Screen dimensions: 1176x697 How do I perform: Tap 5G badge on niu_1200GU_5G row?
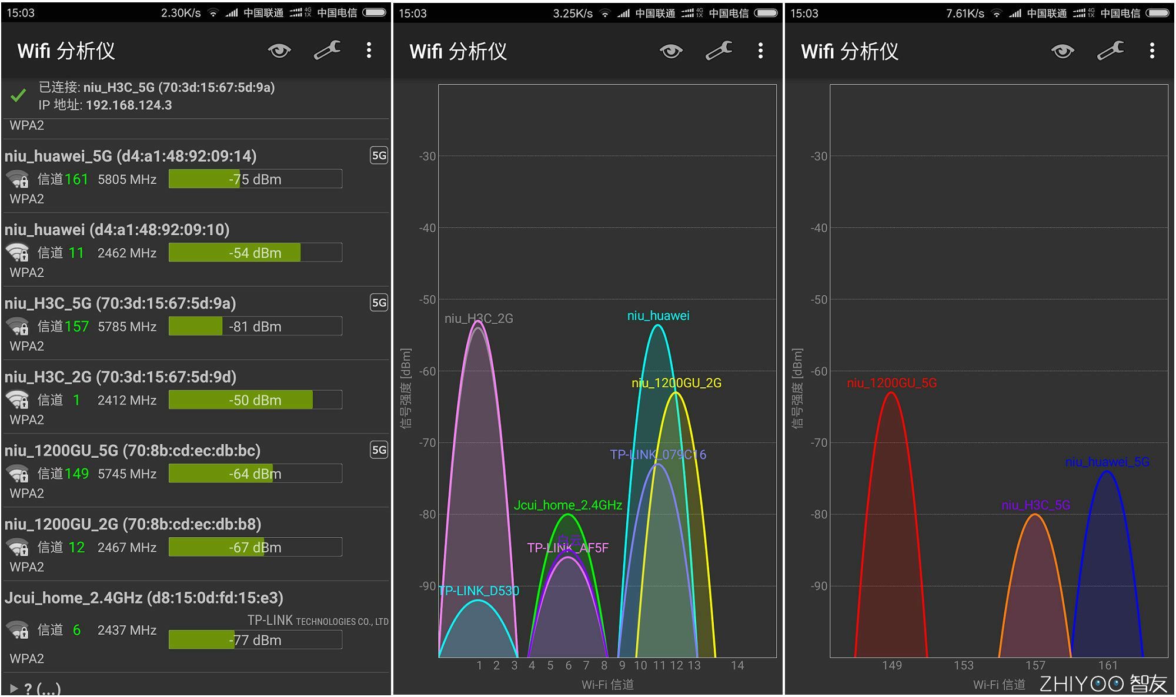(379, 450)
